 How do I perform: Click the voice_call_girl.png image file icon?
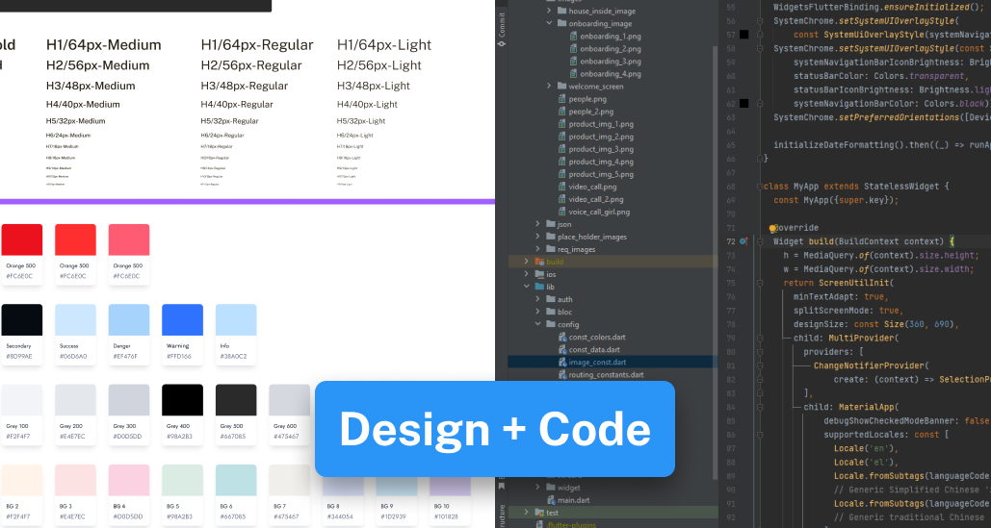(x=561, y=212)
